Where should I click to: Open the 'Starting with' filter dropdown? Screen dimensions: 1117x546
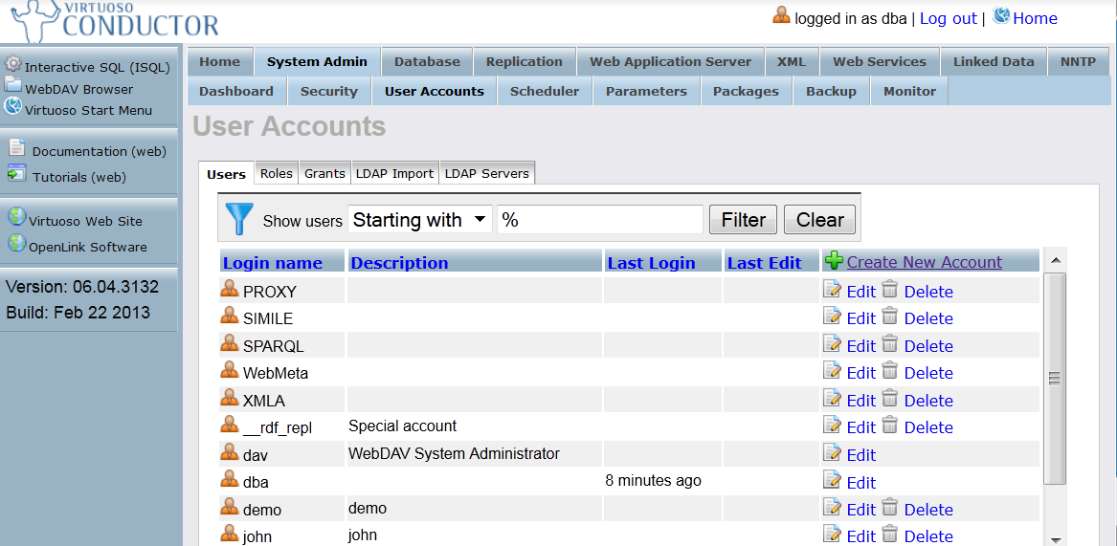(x=419, y=220)
